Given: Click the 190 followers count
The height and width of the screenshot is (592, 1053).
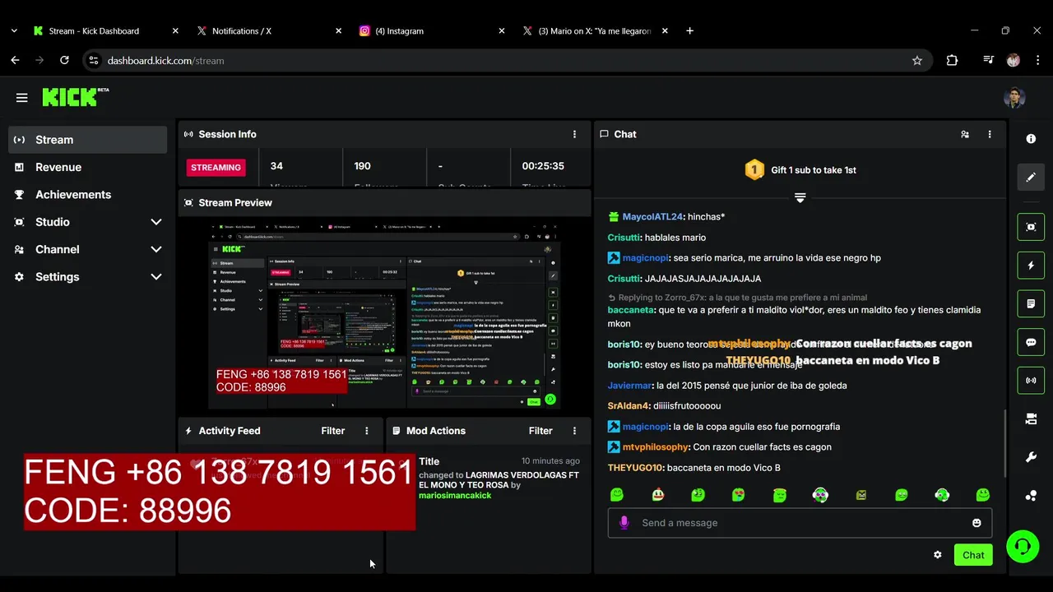Looking at the screenshot, I should [362, 166].
